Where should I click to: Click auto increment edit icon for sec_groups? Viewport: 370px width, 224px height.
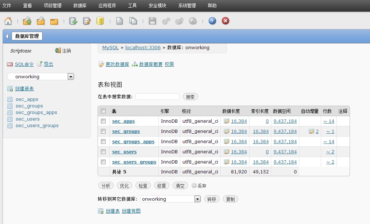(311, 131)
